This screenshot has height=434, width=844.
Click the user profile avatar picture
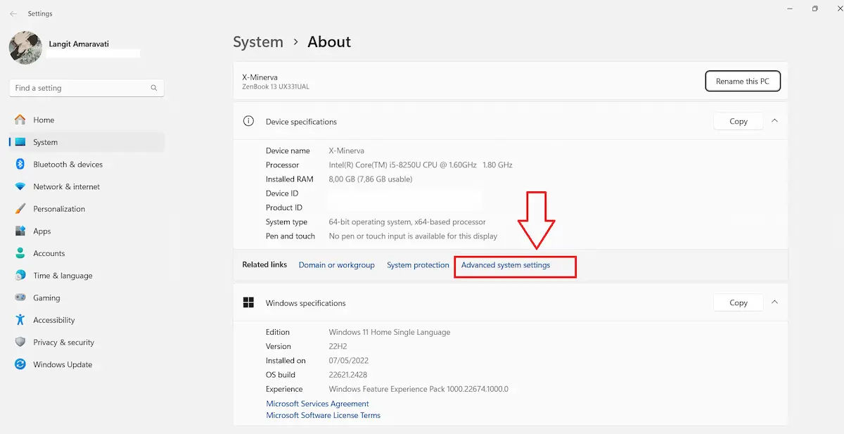(x=25, y=48)
